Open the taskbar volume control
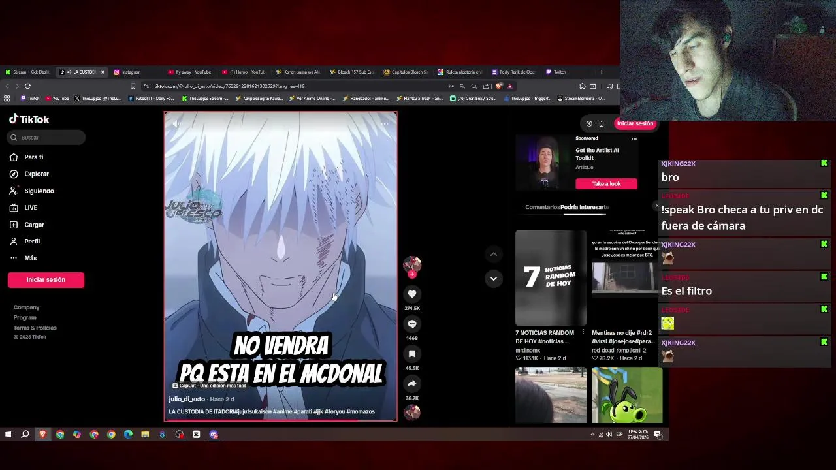This screenshot has width=836, height=470. click(609, 435)
